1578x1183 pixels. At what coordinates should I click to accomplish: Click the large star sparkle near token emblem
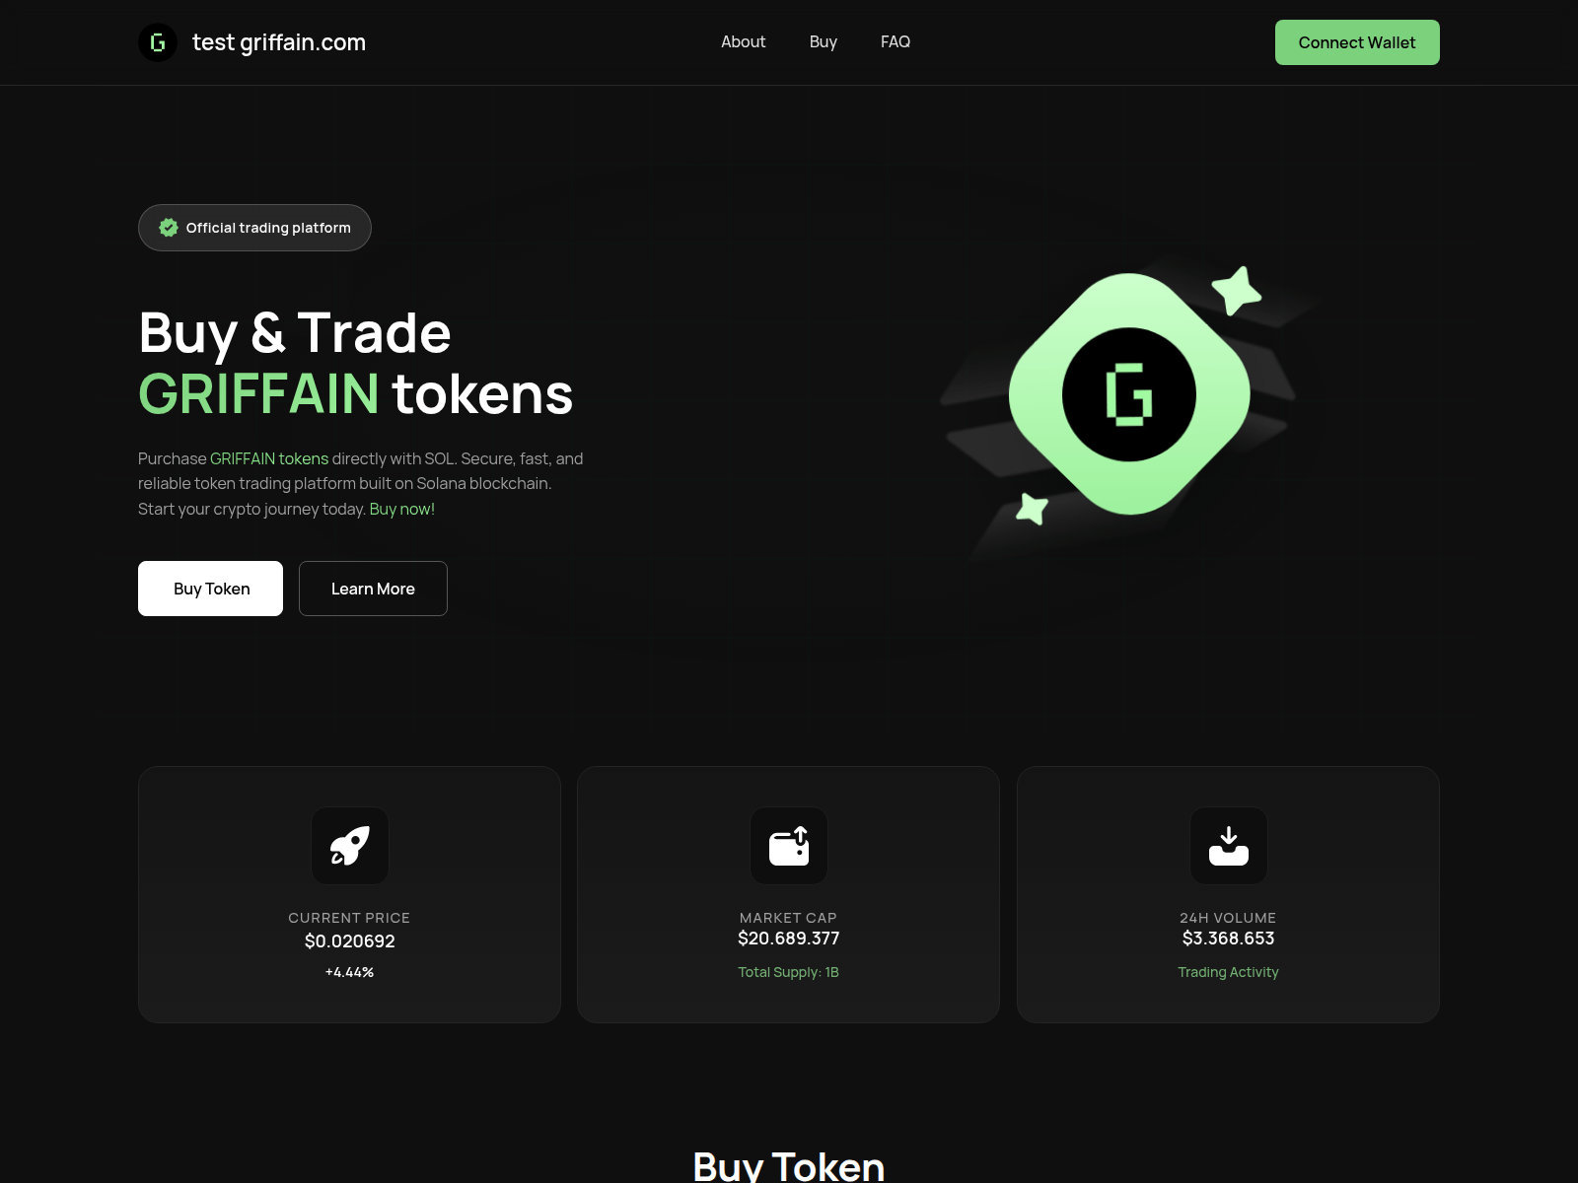(1237, 290)
